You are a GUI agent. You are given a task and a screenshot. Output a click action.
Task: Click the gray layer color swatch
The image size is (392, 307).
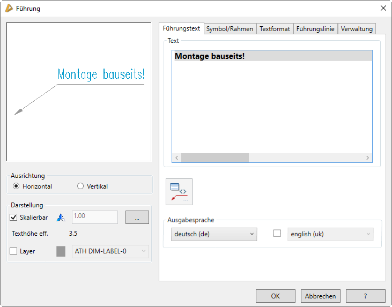(x=61, y=251)
